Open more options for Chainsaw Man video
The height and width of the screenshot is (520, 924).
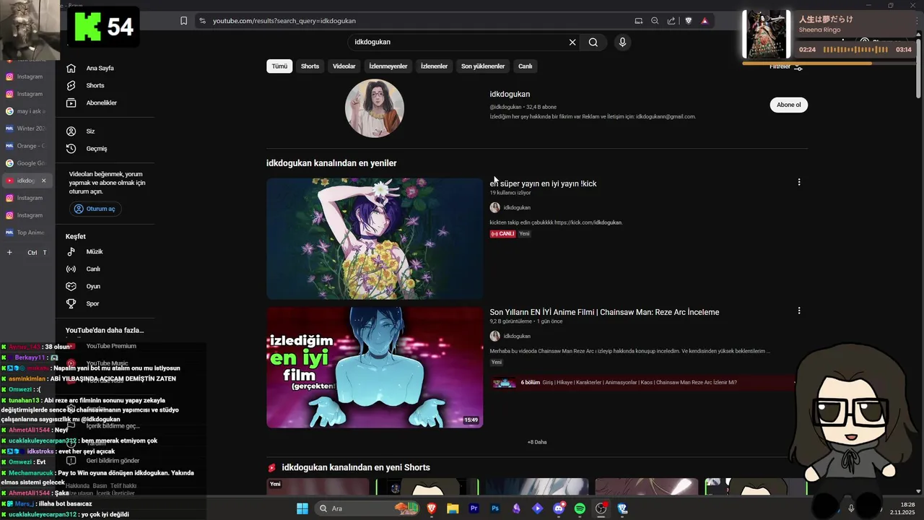(x=798, y=311)
